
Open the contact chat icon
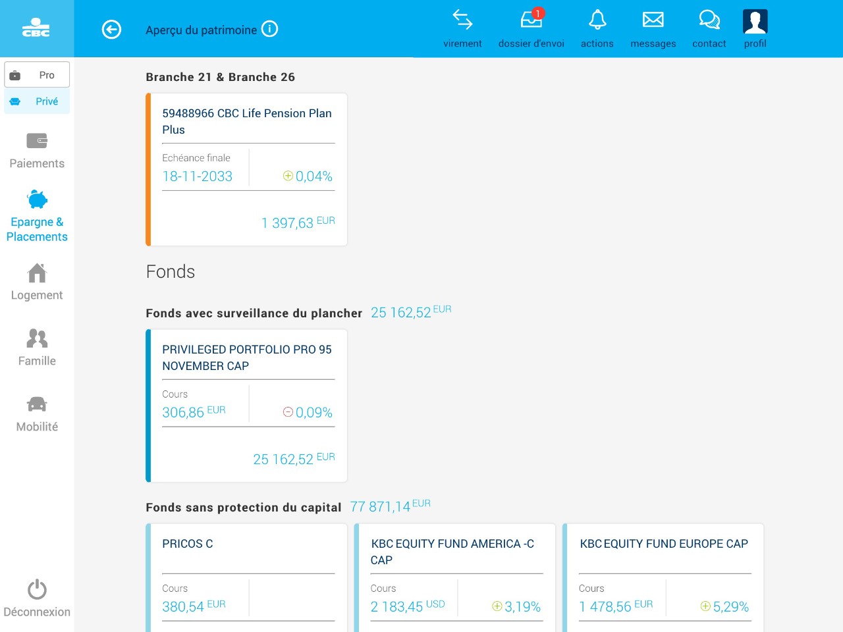pos(709,20)
